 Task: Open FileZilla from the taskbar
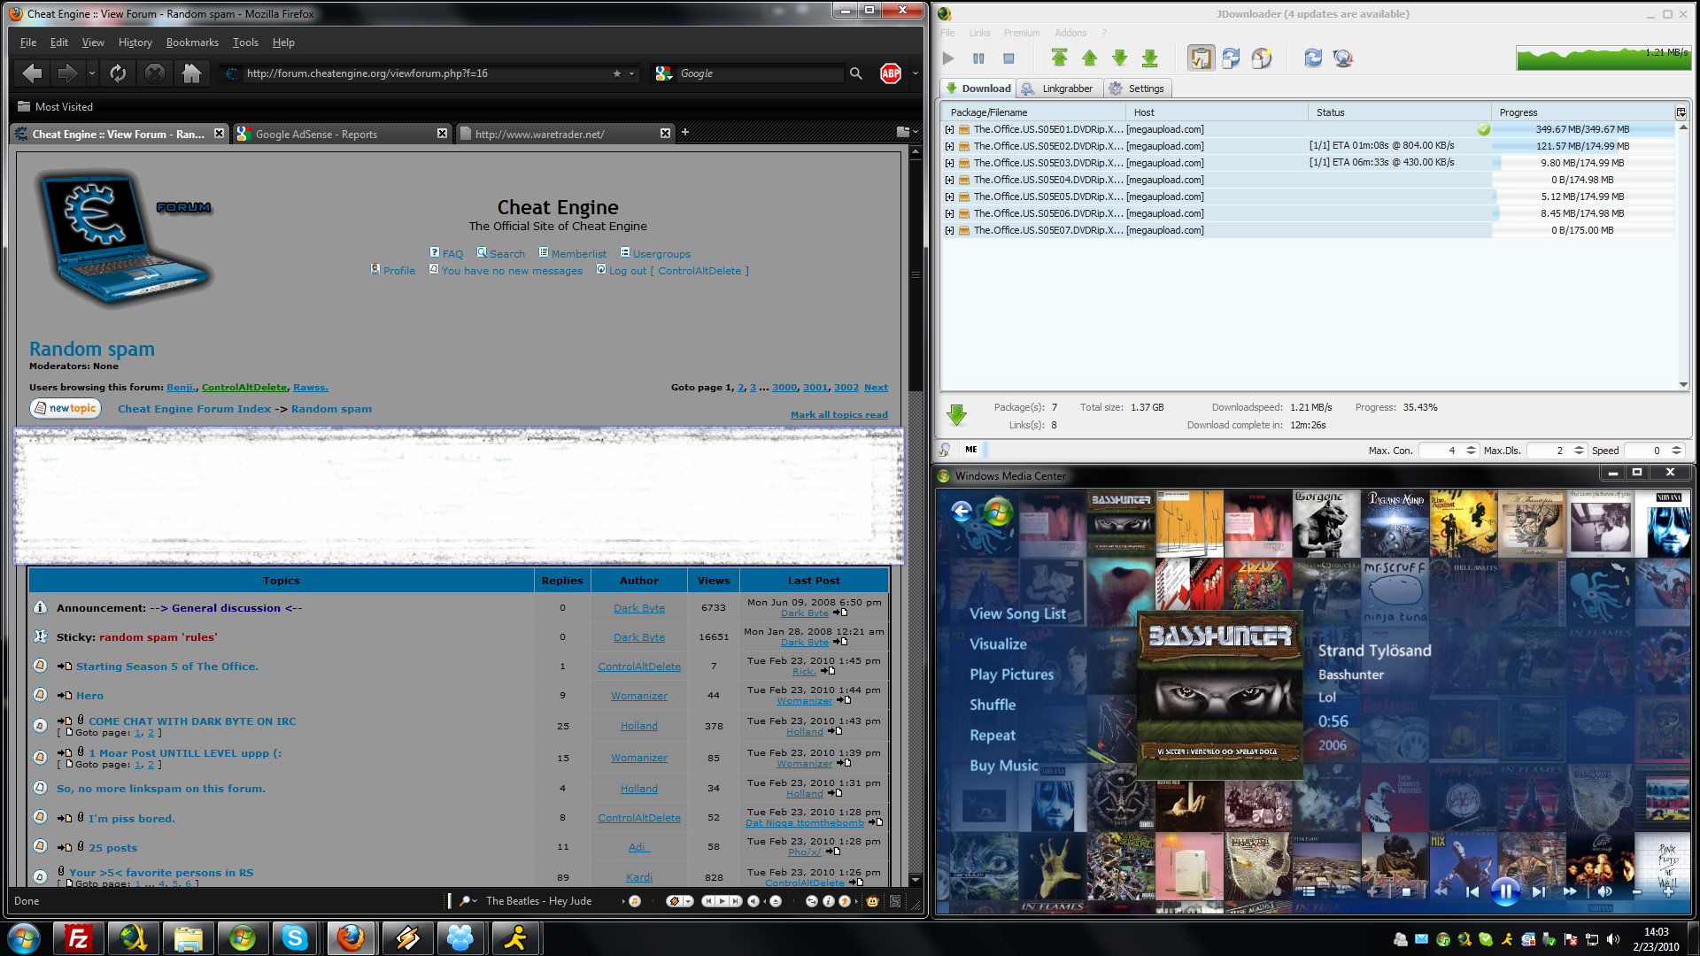pyautogui.click(x=79, y=937)
